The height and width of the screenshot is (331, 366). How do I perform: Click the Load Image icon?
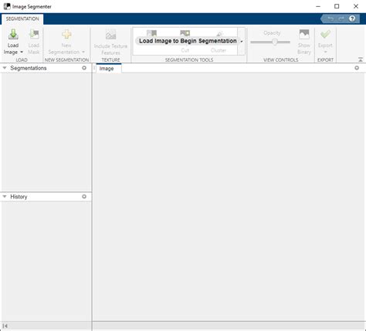tap(13, 35)
